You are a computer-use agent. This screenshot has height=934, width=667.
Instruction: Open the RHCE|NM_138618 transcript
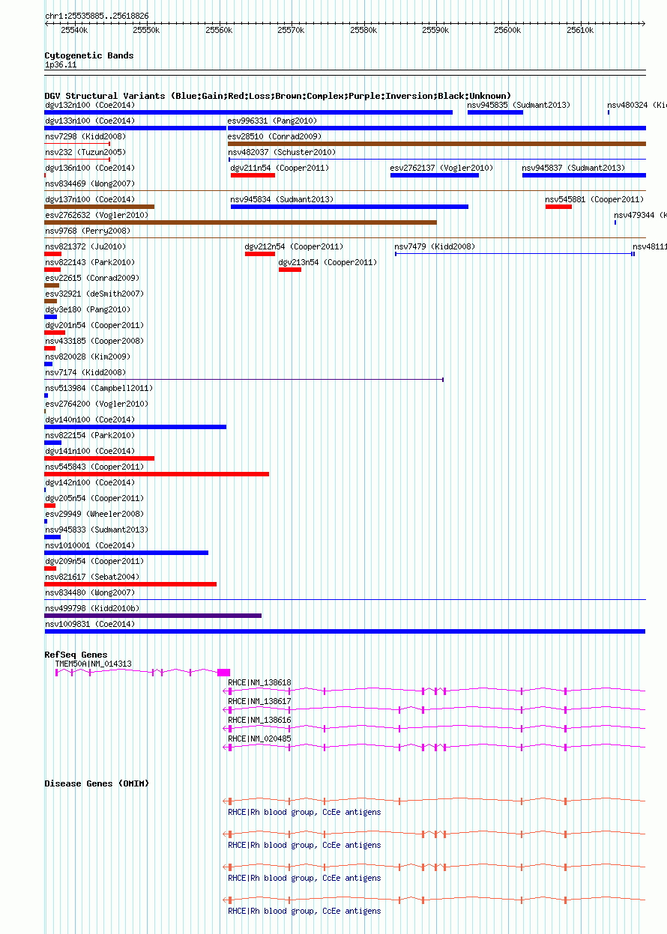(435, 691)
